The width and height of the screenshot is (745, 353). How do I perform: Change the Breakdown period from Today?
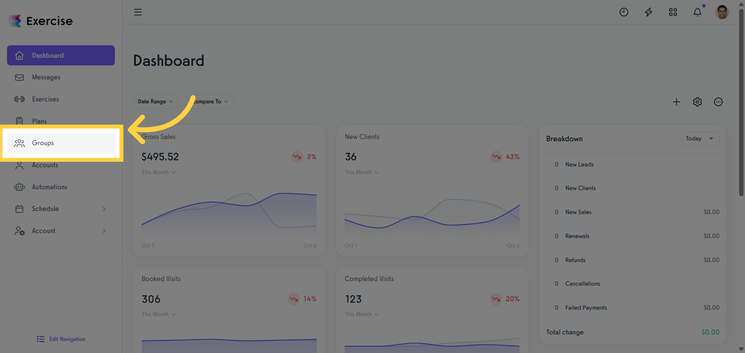[700, 138]
